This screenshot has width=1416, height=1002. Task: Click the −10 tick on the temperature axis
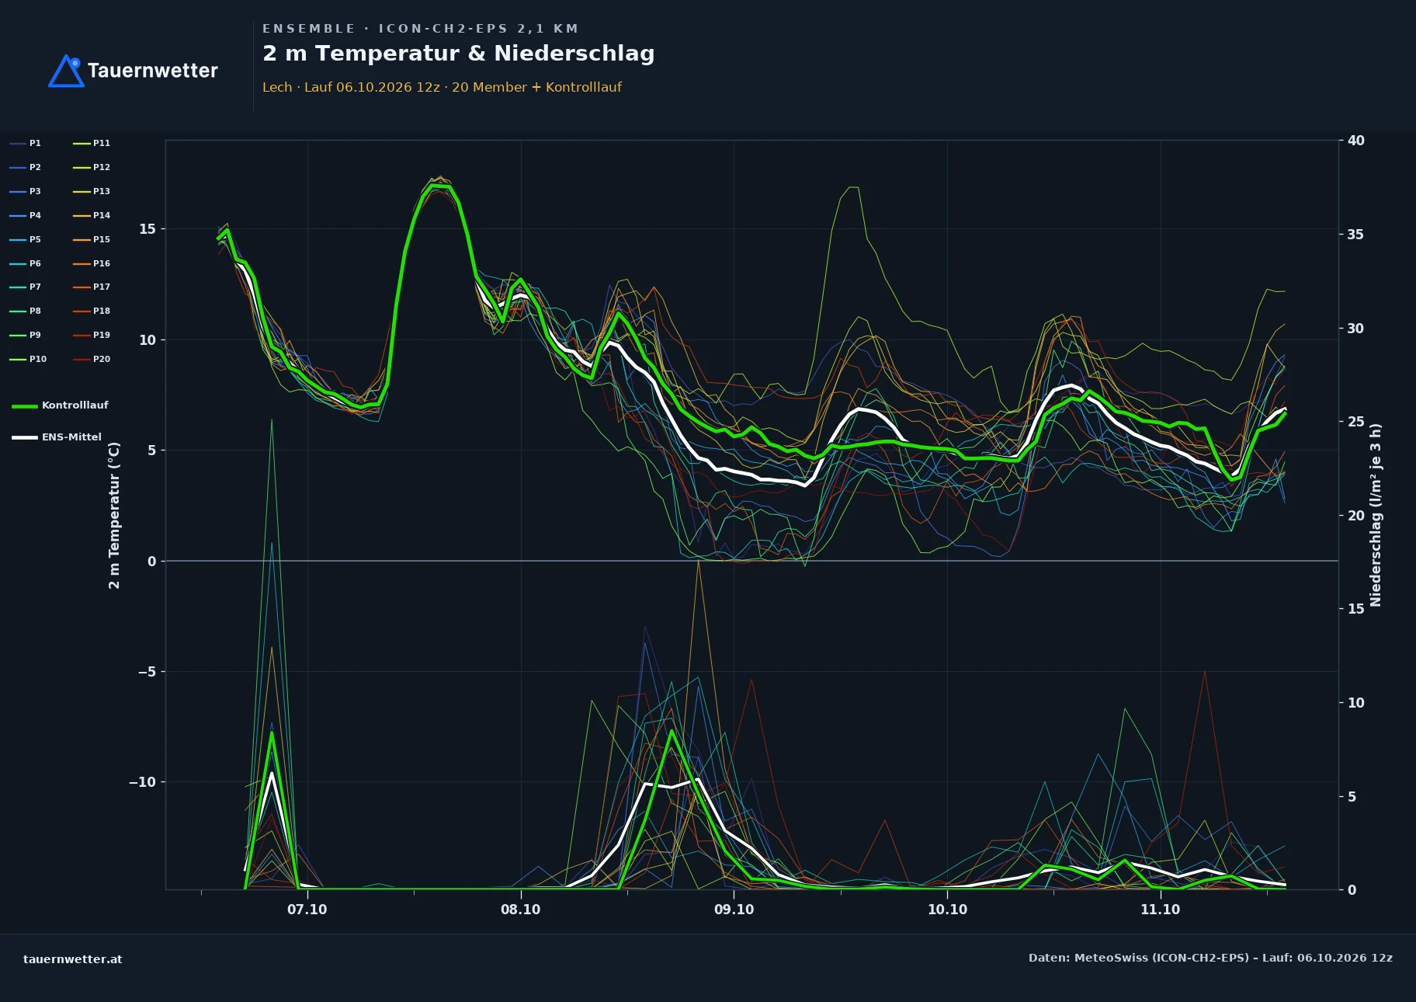[x=143, y=782]
